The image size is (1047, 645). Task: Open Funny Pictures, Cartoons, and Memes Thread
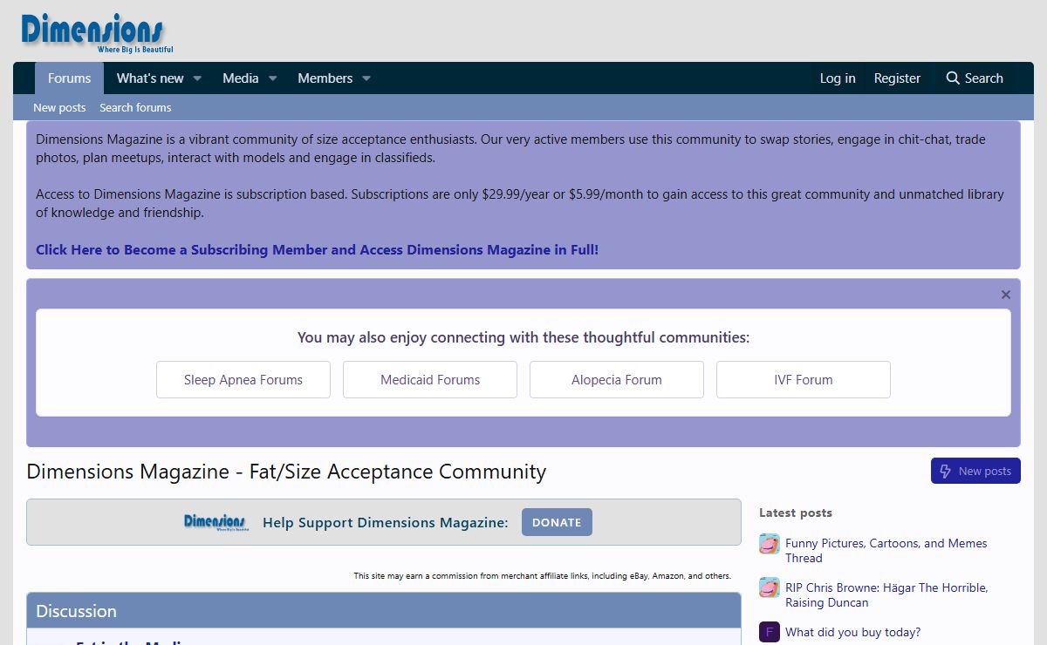[x=886, y=551]
